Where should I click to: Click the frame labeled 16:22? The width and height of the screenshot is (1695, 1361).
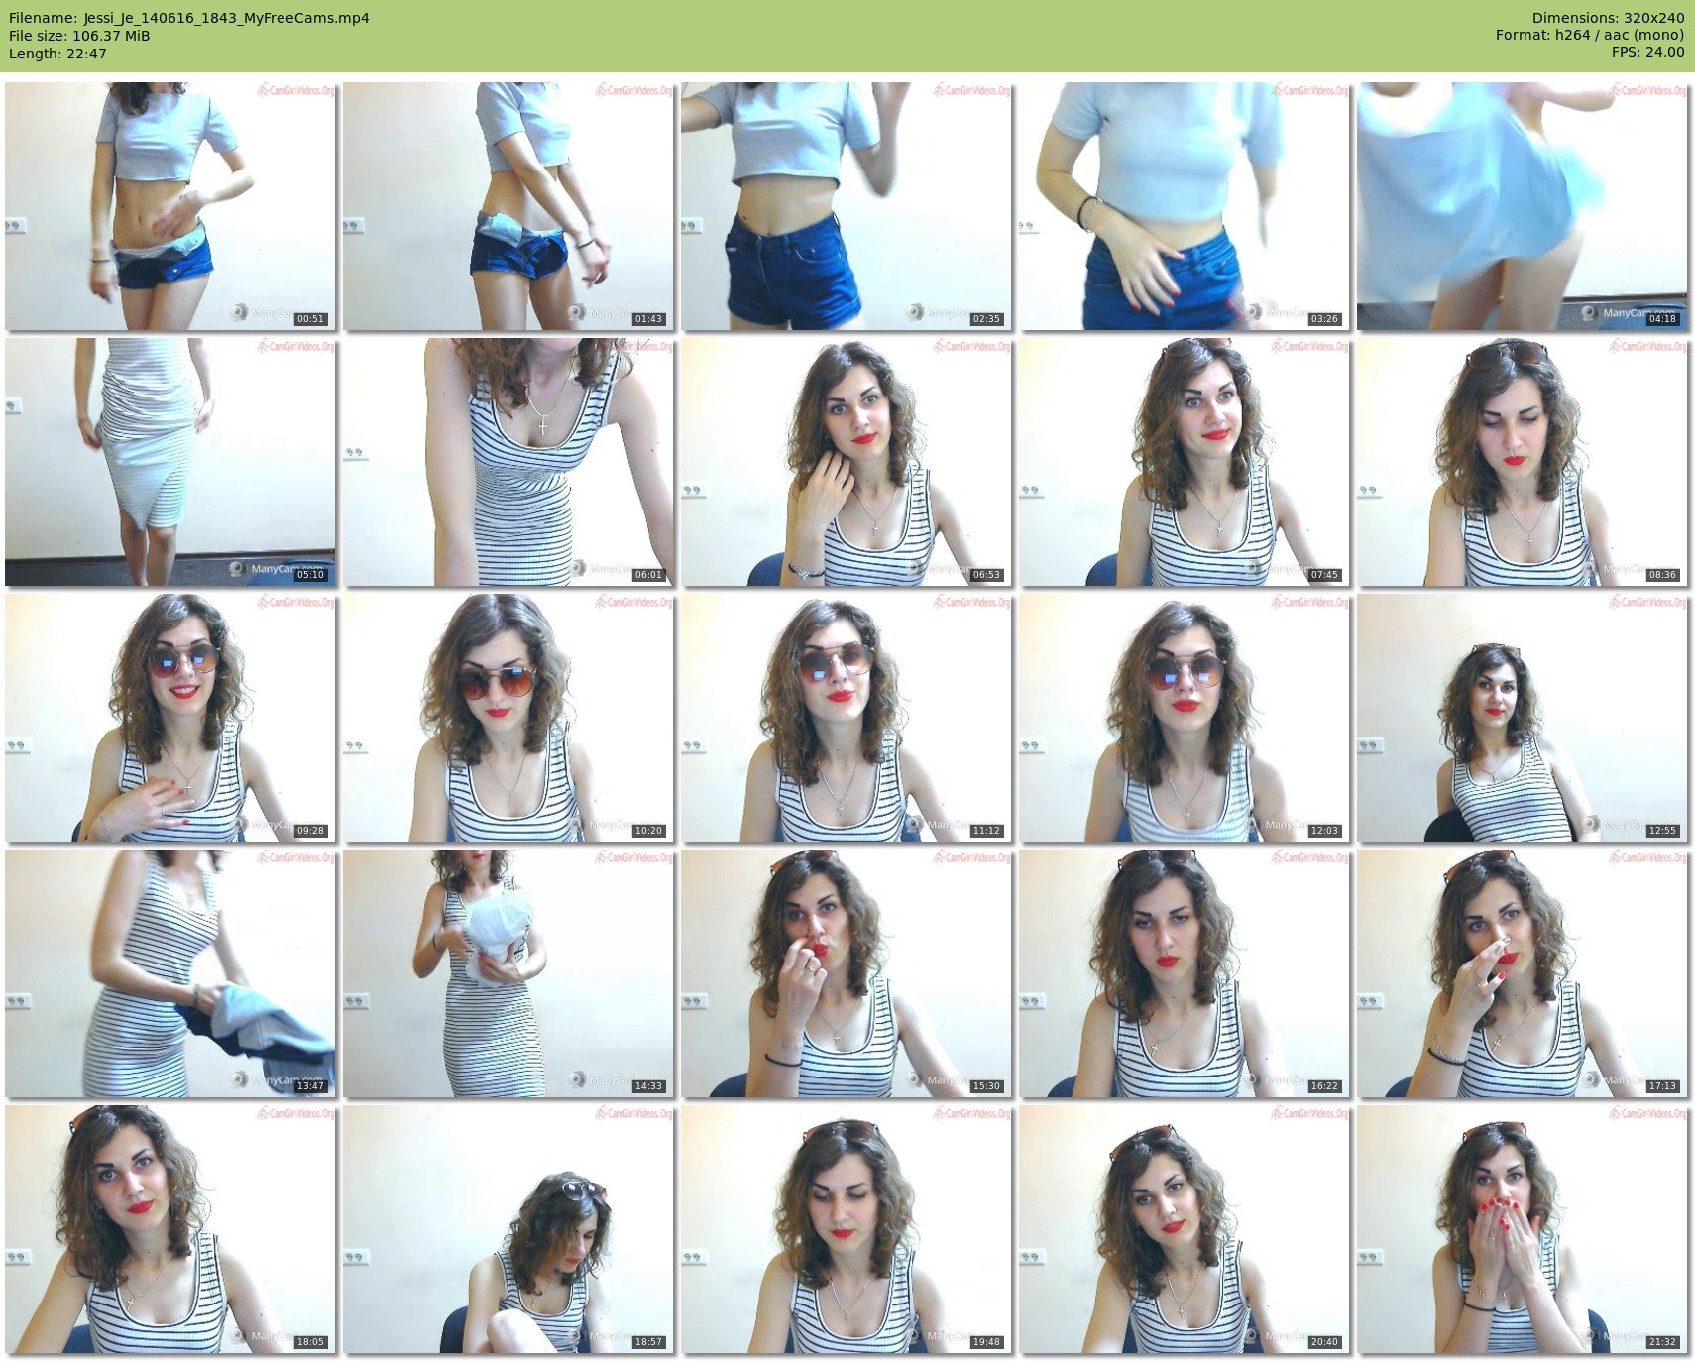(x=1185, y=973)
